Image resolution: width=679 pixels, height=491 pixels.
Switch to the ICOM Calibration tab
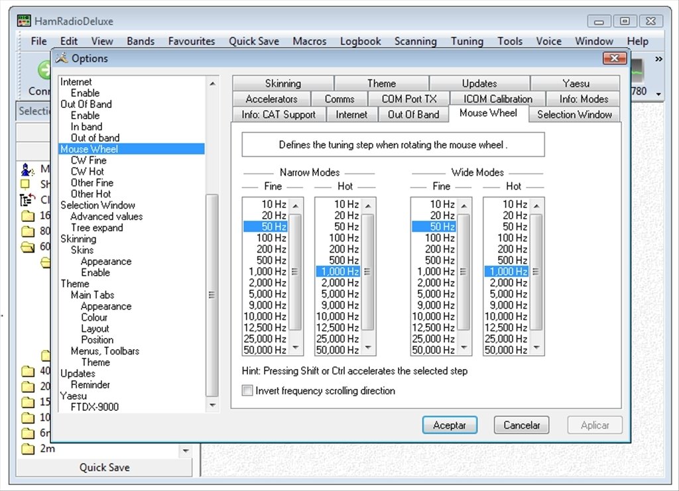(x=498, y=99)
